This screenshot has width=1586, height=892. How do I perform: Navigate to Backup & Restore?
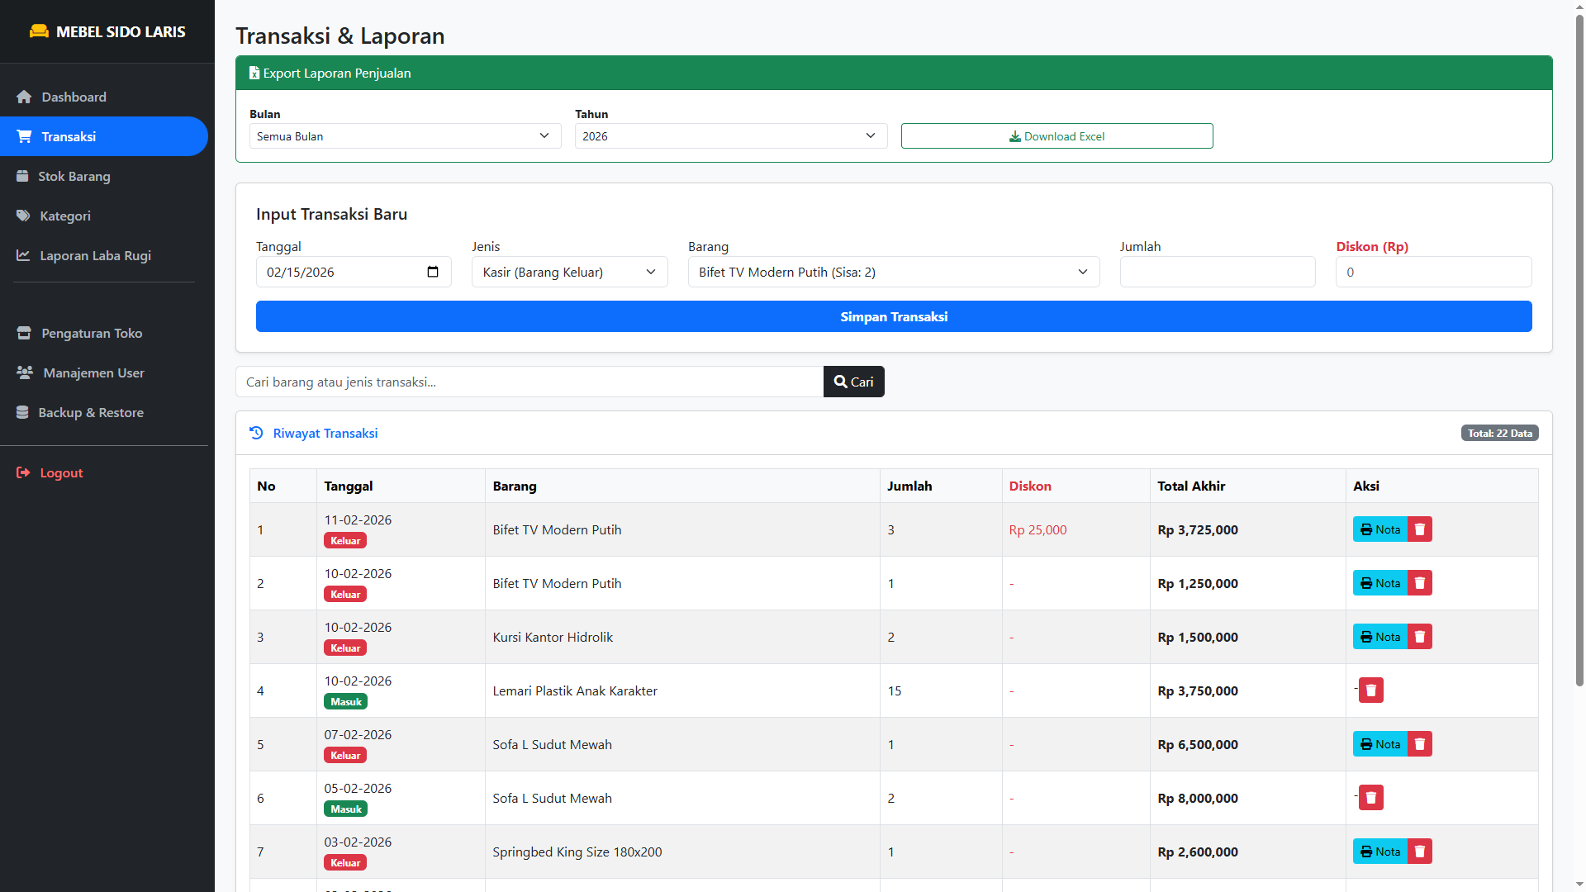point(90,412)
